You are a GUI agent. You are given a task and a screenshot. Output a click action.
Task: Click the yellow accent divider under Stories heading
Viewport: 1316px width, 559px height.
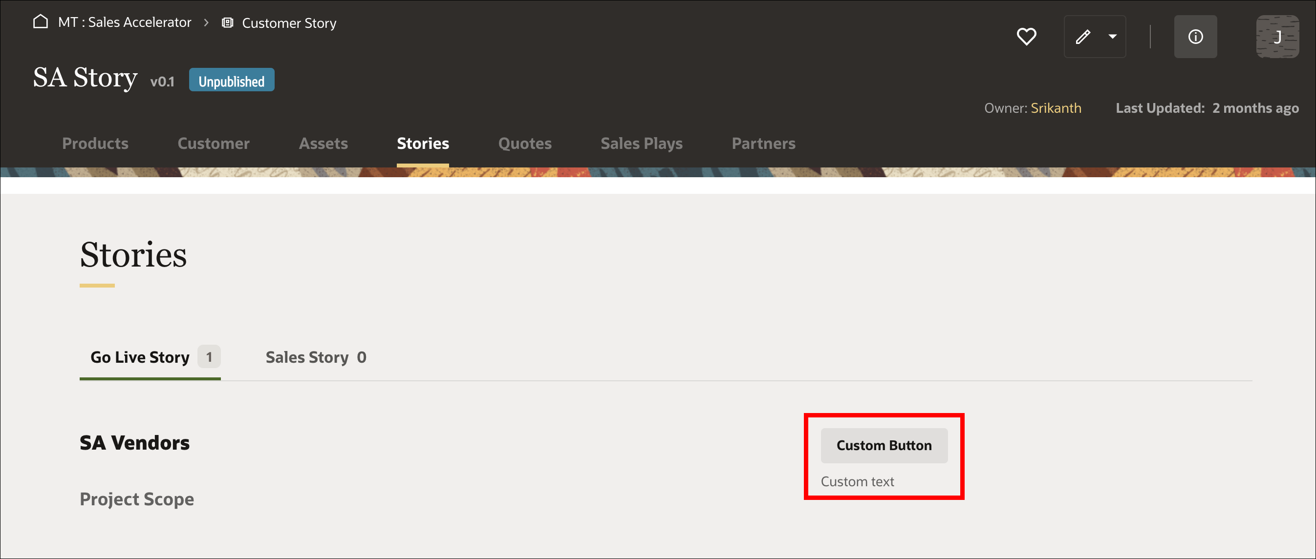[x=97, y=284]
